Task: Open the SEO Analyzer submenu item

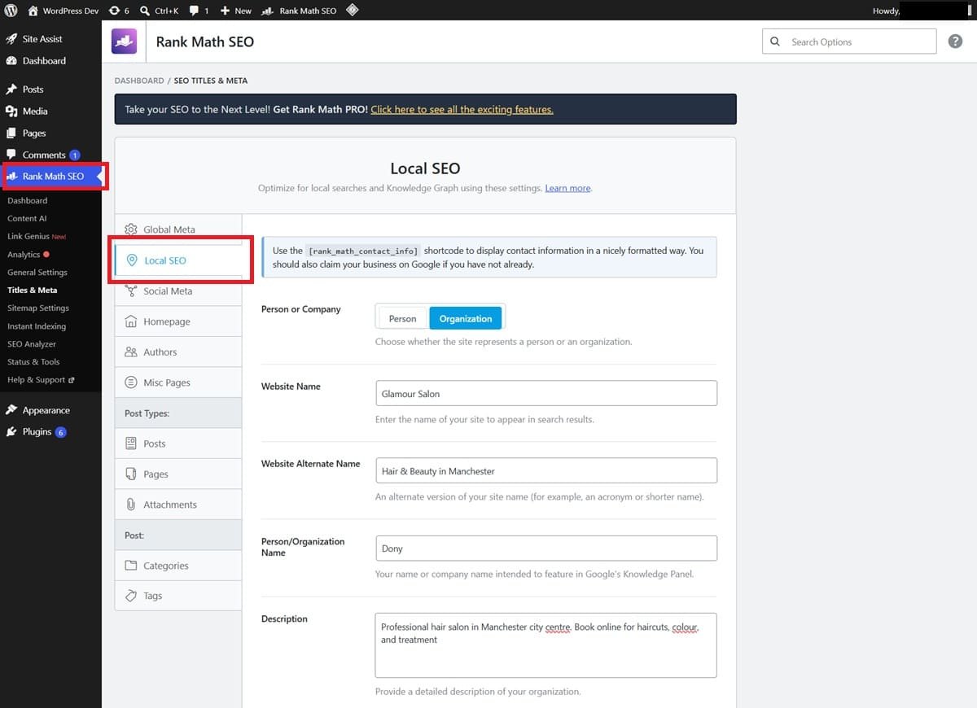Action: tap(32, 344)
